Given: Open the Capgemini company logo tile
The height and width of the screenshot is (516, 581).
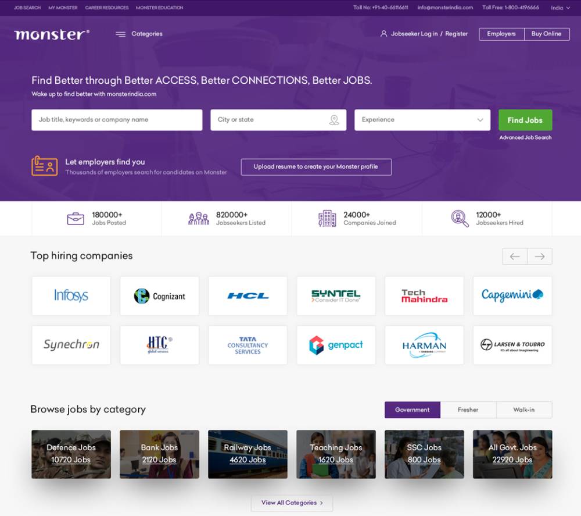Looking at the screenshot, I should 512,296.
